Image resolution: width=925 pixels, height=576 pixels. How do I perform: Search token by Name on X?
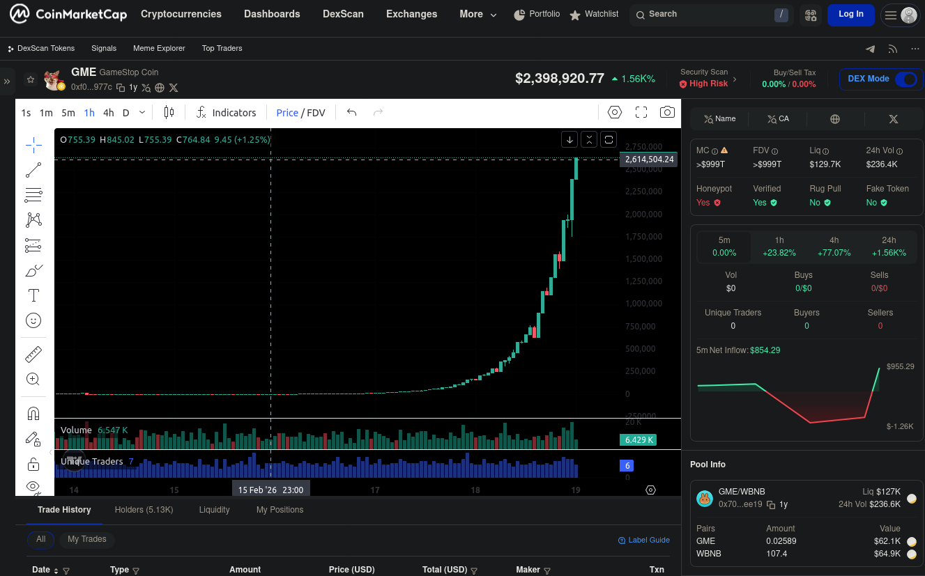719,119
